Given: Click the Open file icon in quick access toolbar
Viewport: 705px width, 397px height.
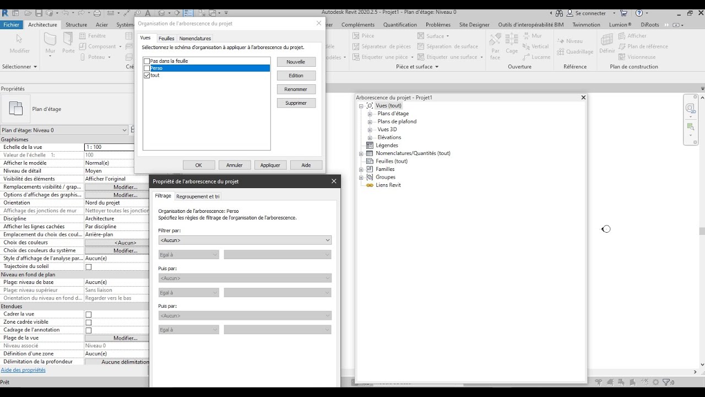Looking at the screenshot, I should [28, 13].
